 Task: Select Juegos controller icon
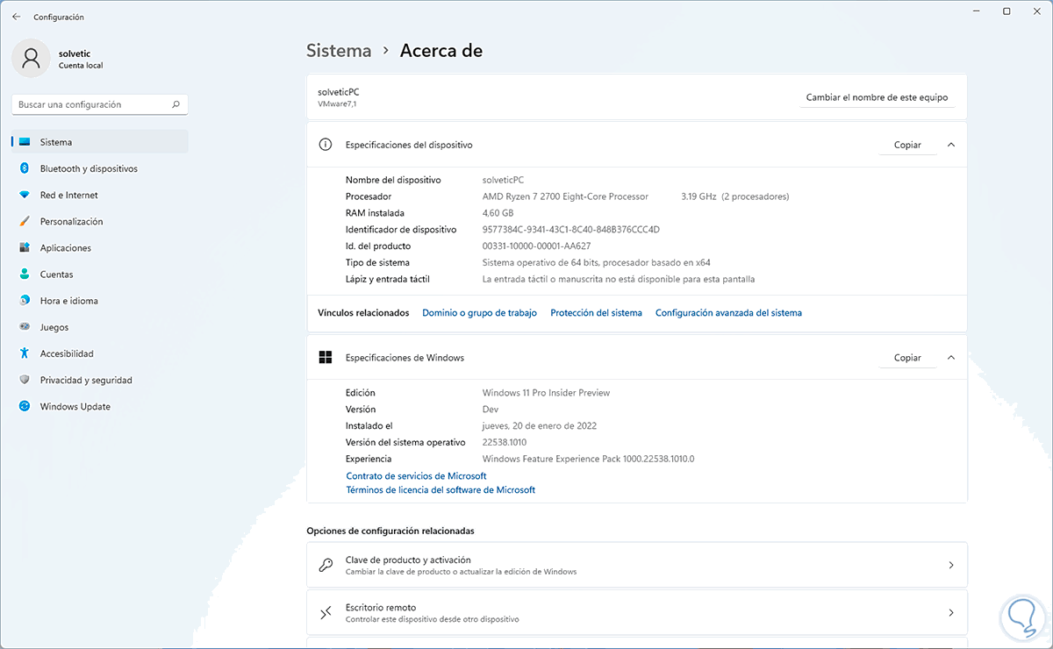[24, 327]
